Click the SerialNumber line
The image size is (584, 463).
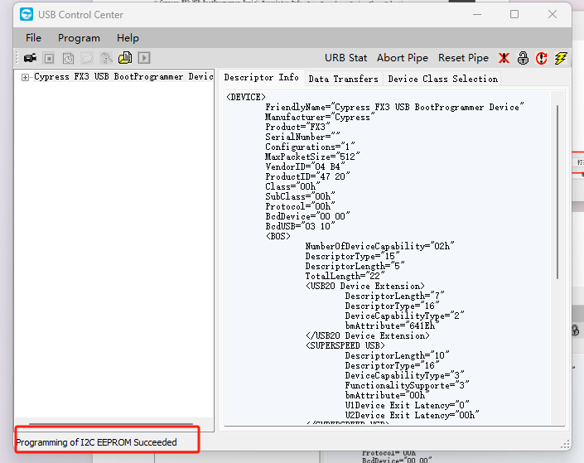(302, 137)
